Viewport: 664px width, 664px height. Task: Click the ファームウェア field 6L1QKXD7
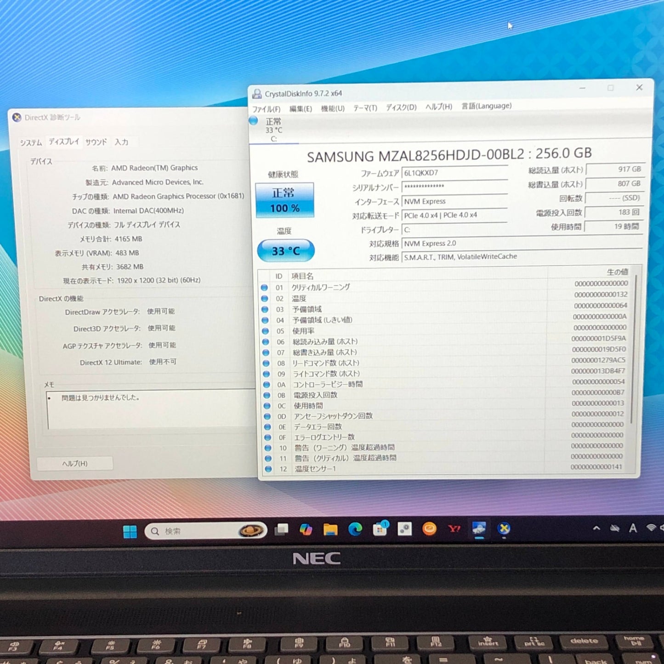455,173
